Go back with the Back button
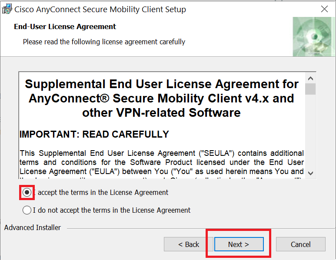336x260 pixels. [x=189, y=244]
